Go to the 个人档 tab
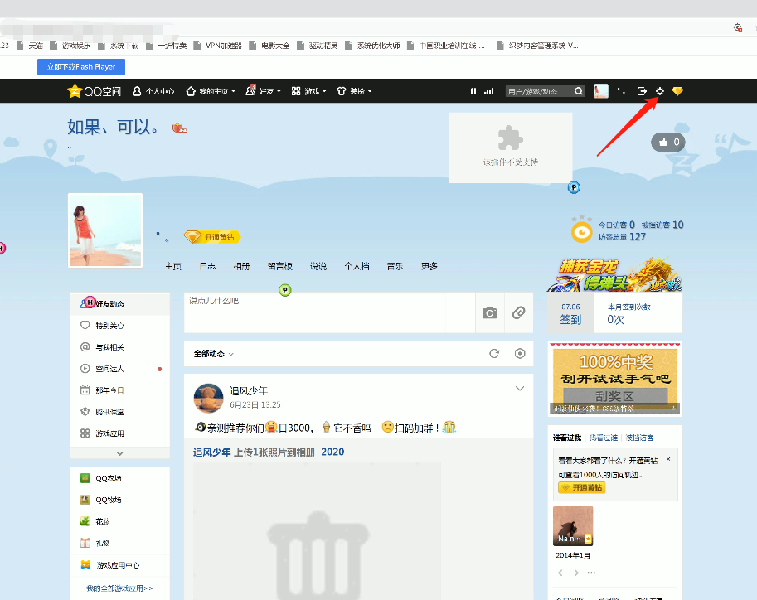The image size is (757, 600). pyautogui.click(x=357, y=267)
